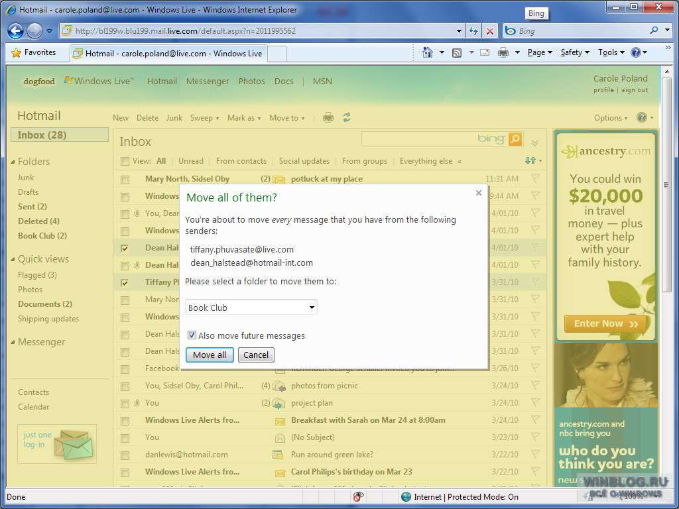Open the Sweep dropdown menu
Viewport: 679px width, 509px height.
204,118
